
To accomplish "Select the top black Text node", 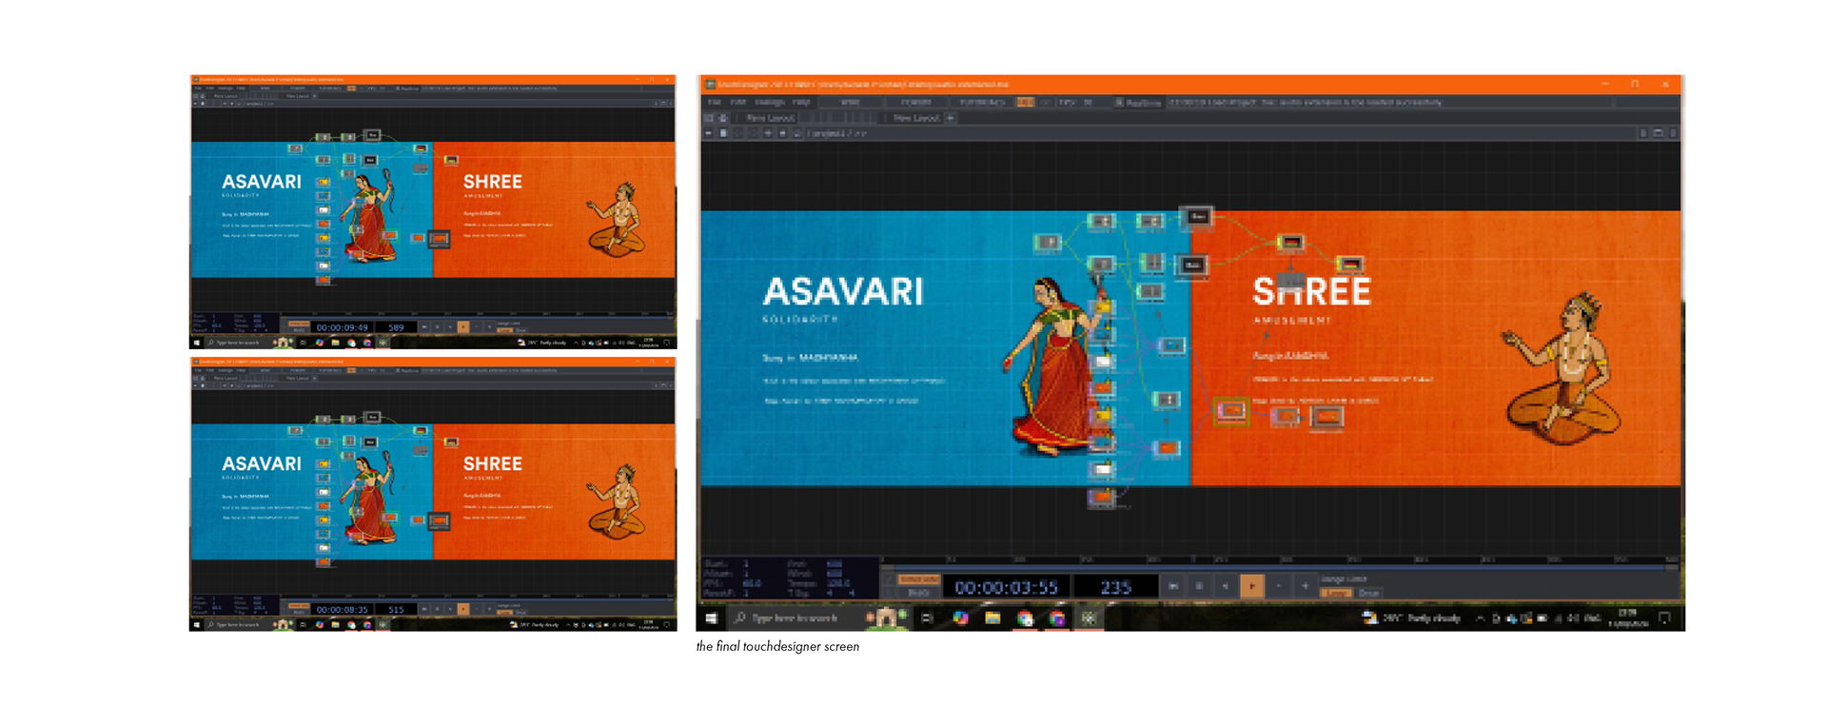I will (x=1198, y=217).
